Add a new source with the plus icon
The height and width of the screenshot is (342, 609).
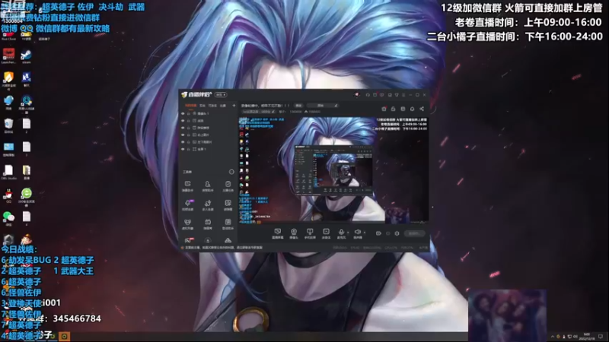(x=234, y=106)
